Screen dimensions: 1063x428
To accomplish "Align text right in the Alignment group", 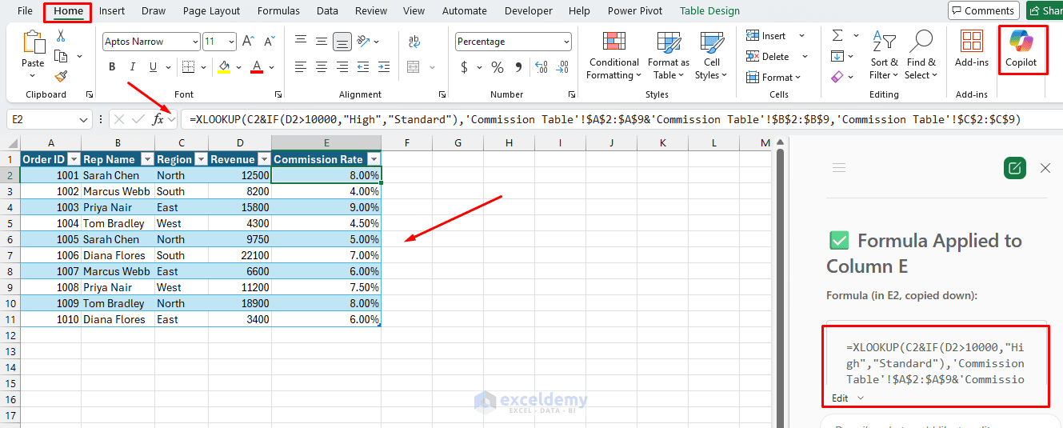I will (342, 67).
